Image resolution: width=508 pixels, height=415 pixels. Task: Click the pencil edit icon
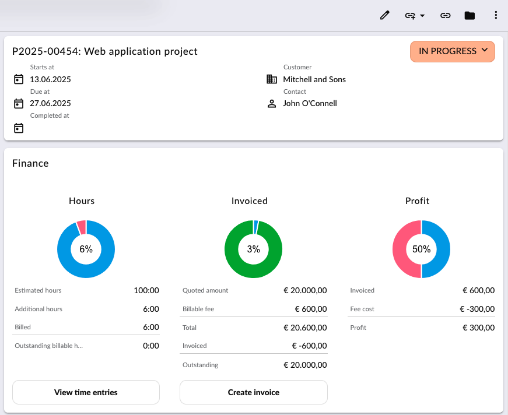[x=384, y=15]
